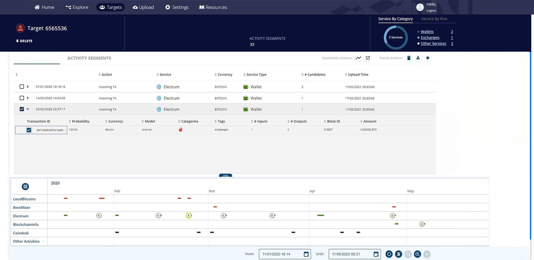
Task: Click the LocalBitcoins timeline row label
Action: click(x=24, y=199)
